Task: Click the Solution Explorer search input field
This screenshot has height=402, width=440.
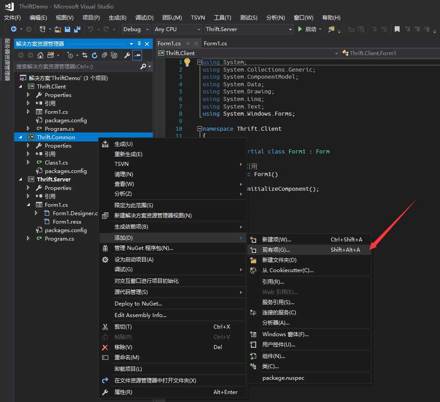Action: coord(77,67)
